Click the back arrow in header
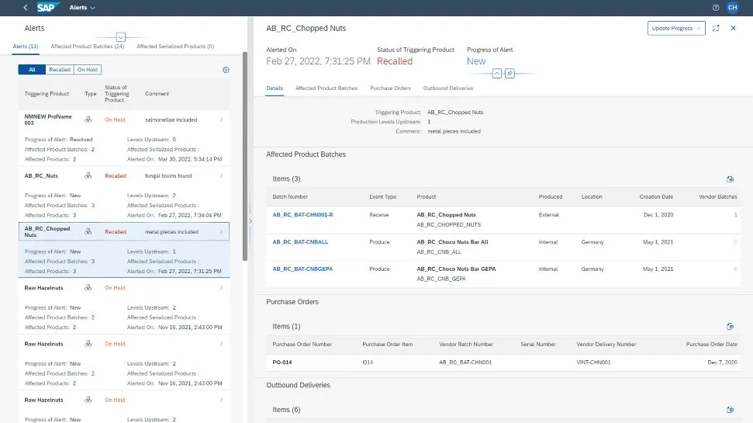 pos(26,8)
